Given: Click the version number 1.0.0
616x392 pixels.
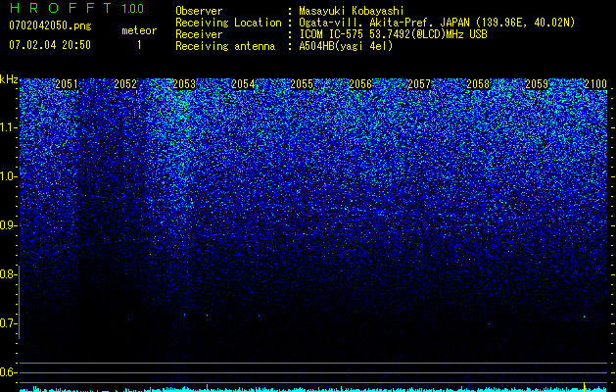Looking at the screenshot, I should [x=133, y=9].
